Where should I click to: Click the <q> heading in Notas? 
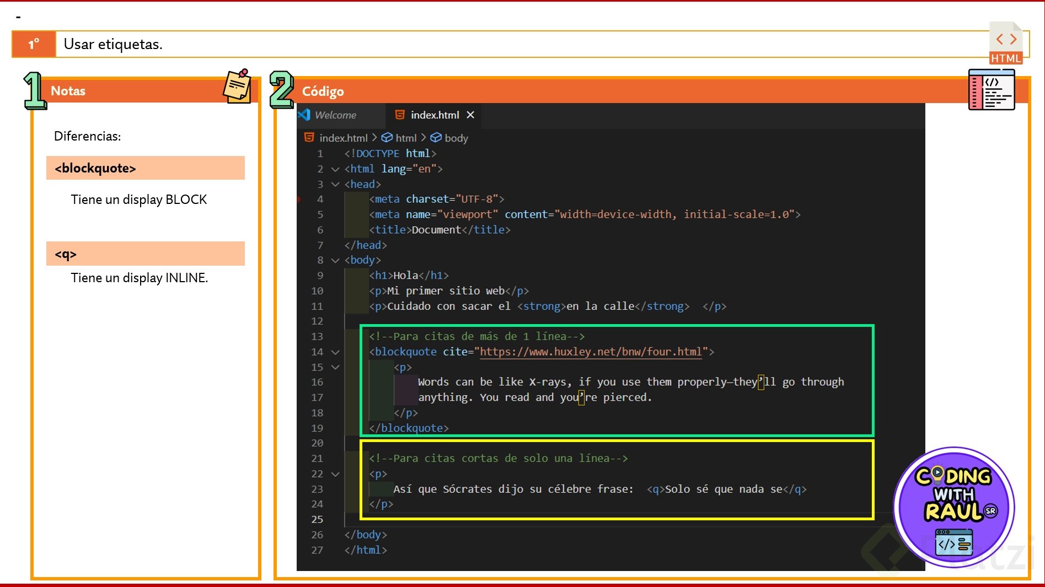pyautogui.click(x=146, y=254)
